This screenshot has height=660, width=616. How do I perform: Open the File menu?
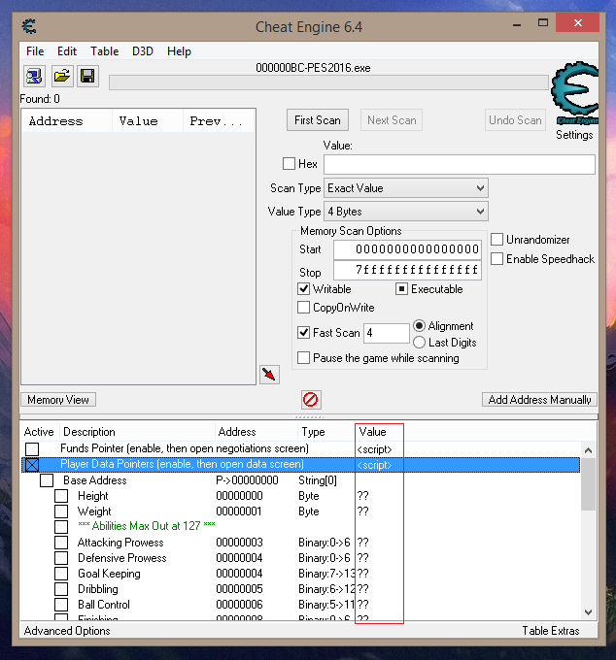35,51
